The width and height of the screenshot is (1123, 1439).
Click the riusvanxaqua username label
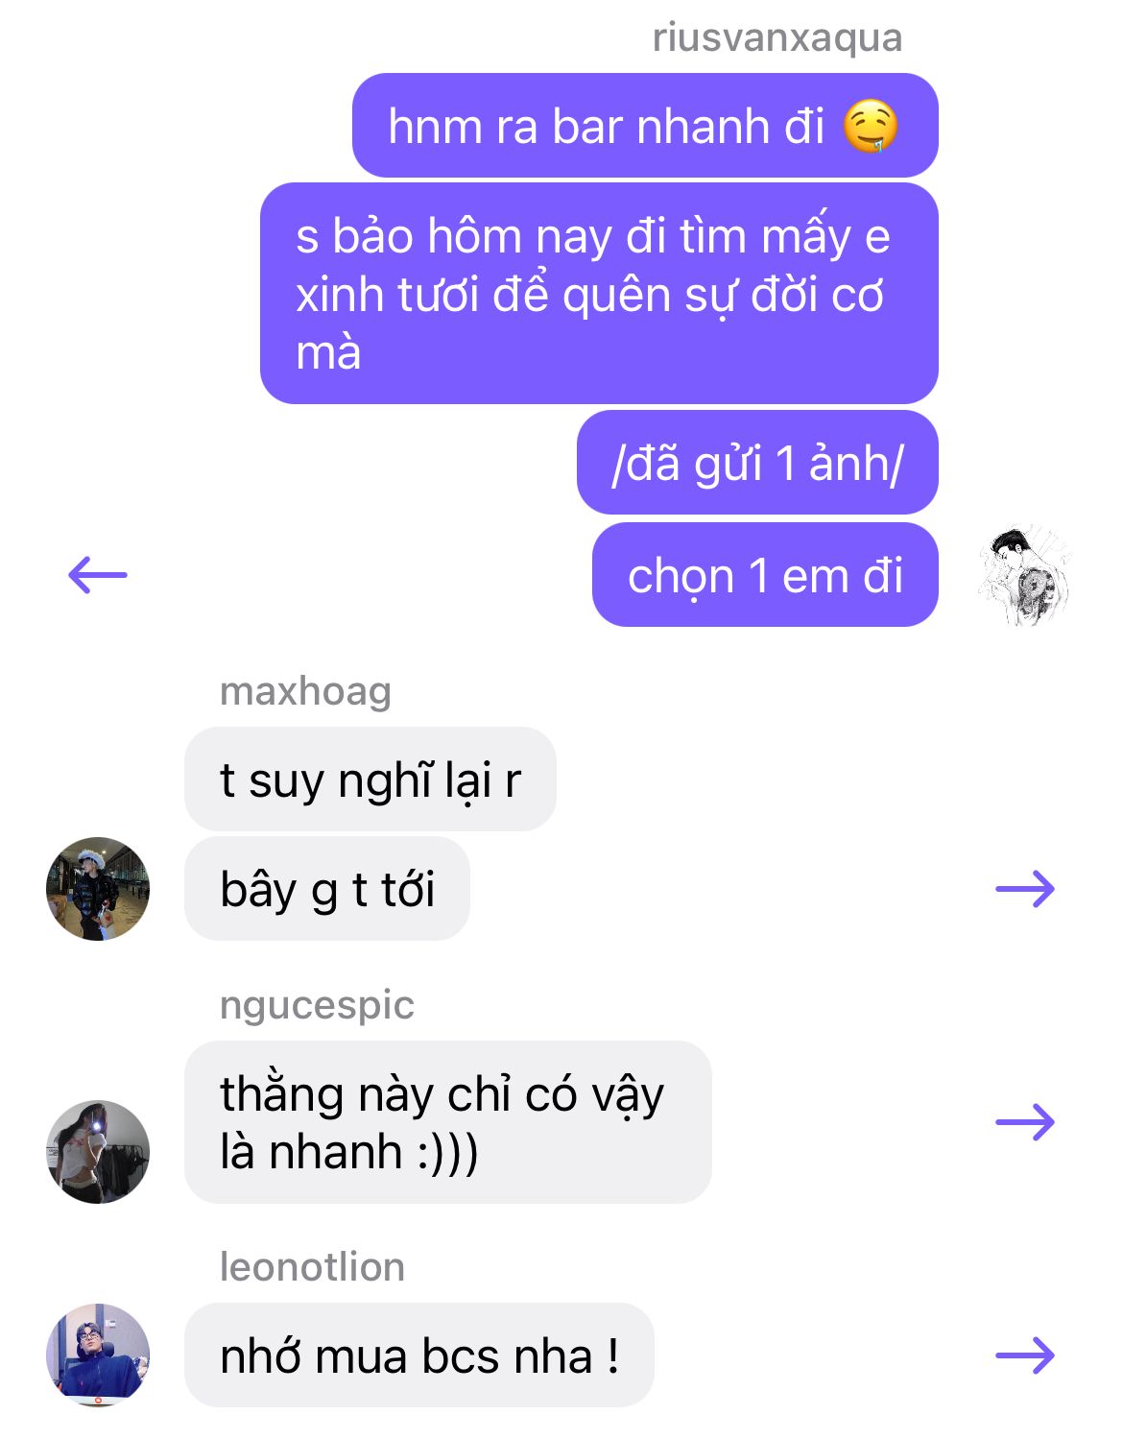pyautogui.click(x=777, y=37)
